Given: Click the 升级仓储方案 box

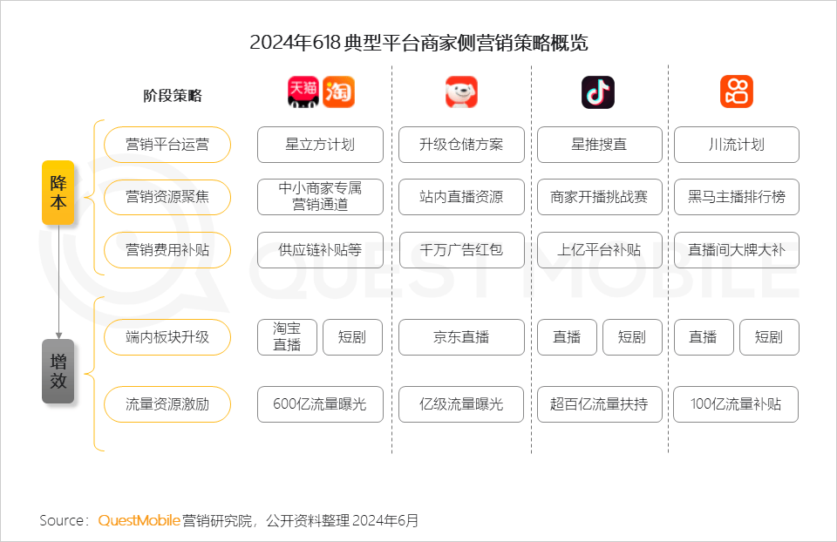Looking at the screenshot, I should tap(461, 145).
